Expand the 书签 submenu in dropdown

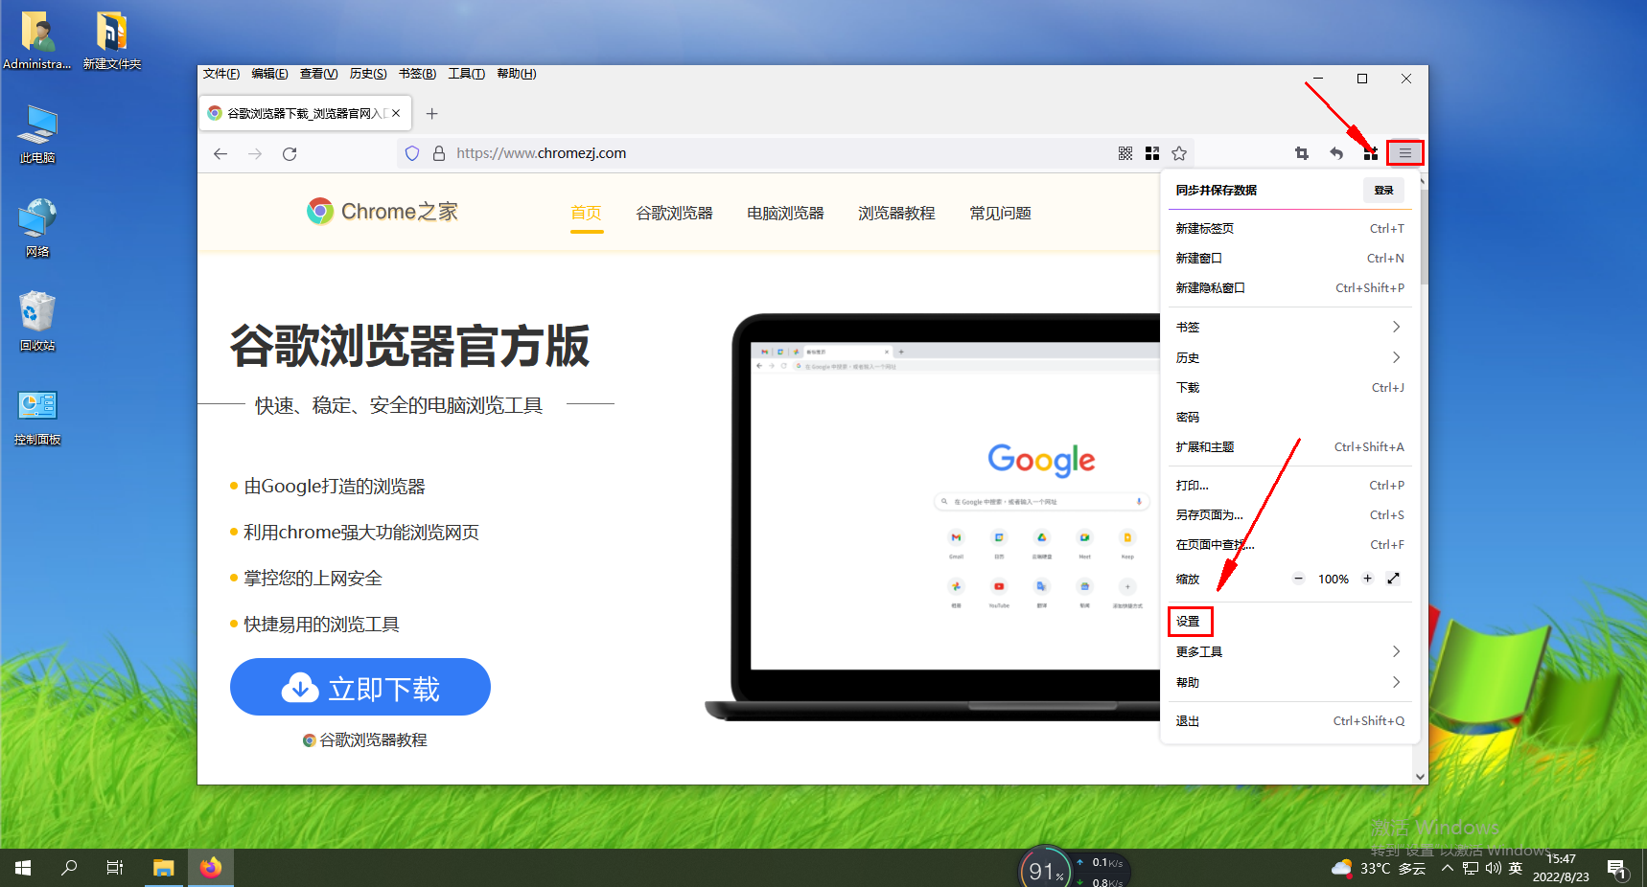[x=1289, y=328]
